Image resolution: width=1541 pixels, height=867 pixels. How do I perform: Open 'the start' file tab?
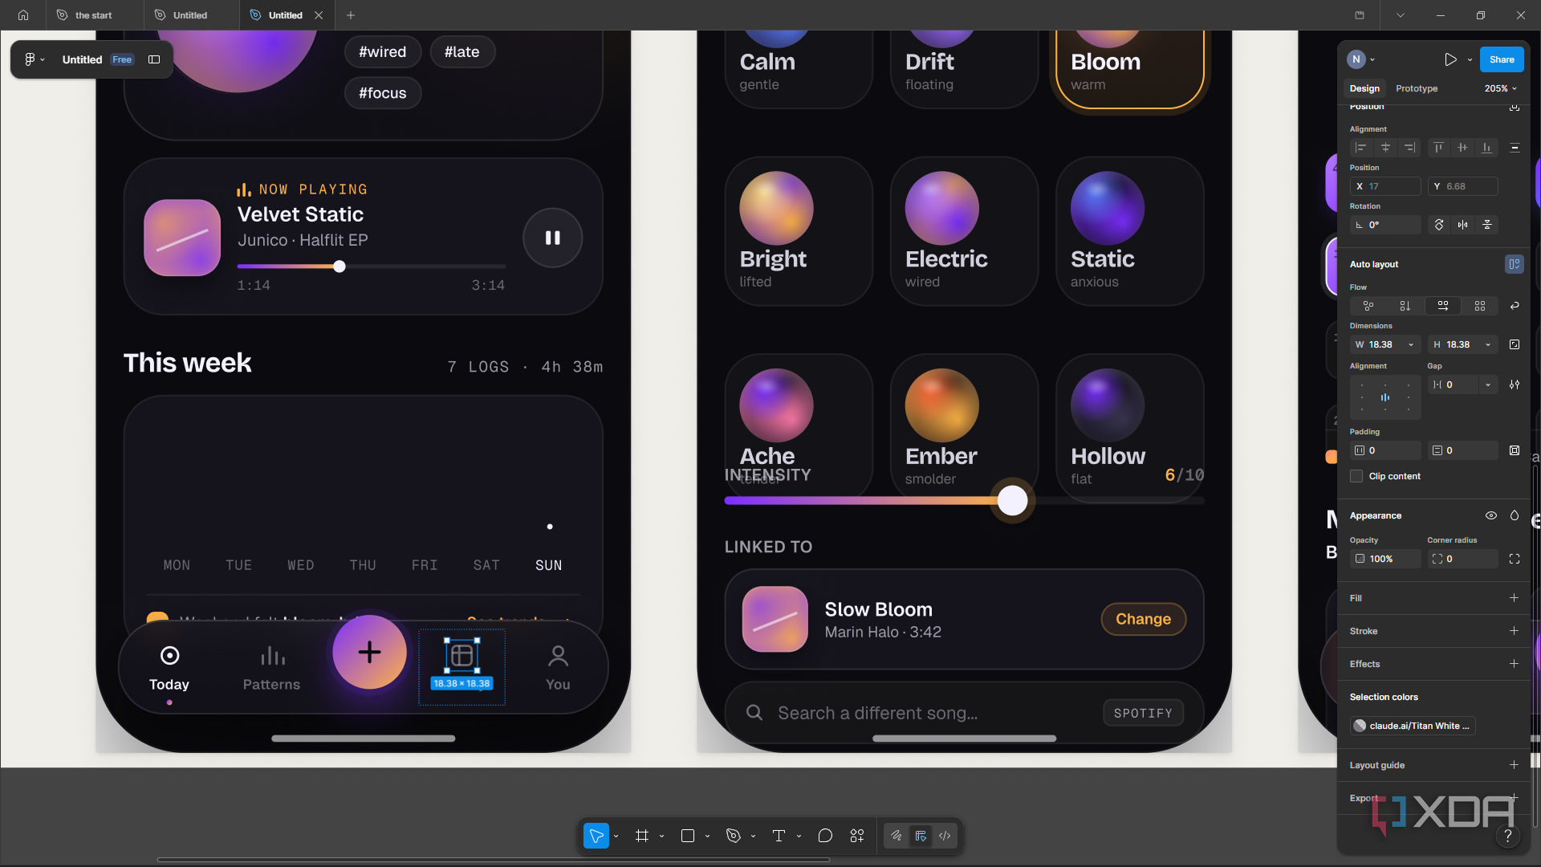pyautogui.click(x=95, y=15)
